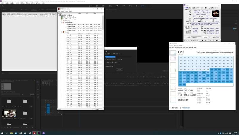239x135 pixels.
Task: Select the blue highlighted workspace tab in Premiere
Action: (x=143, y=6)
